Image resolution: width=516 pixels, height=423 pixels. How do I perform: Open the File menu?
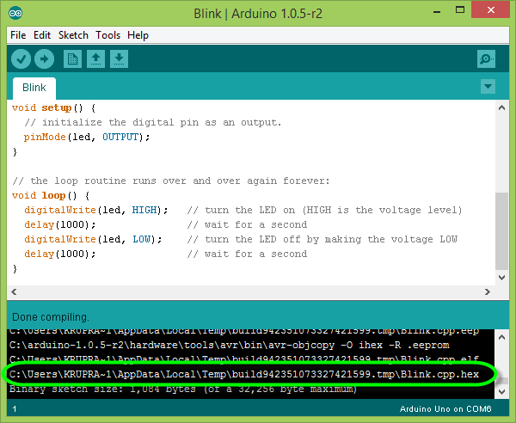pyautogui.click(x=18, y=35)
